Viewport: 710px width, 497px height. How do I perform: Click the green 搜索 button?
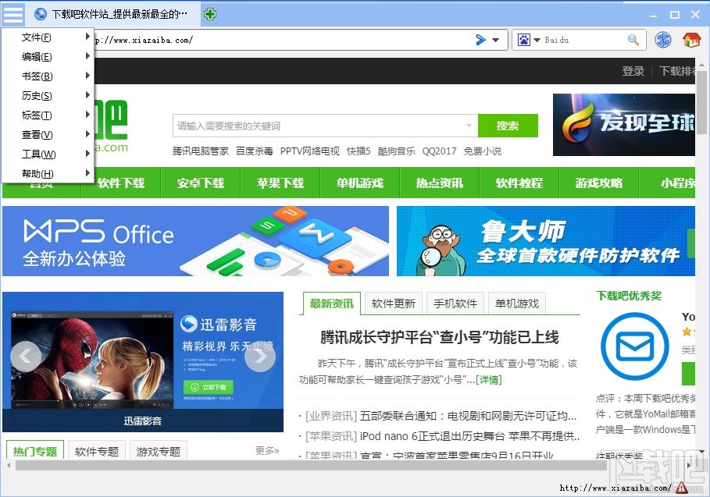point(508,126)
